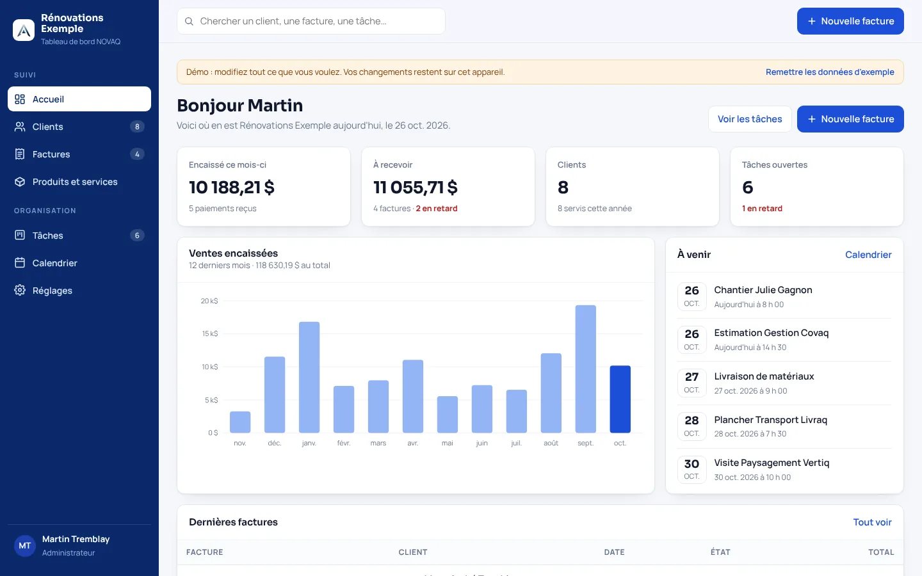This screenshot has width=922, height=576.
Task: Navigate to Calendrier in sidebar
Action: [x=79, y=263]
